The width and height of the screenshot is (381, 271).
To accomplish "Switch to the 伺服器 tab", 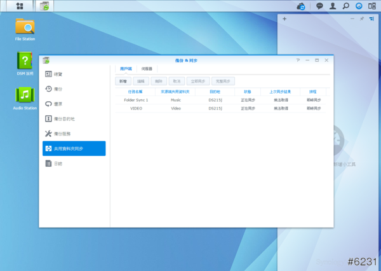I will [147, 68].
